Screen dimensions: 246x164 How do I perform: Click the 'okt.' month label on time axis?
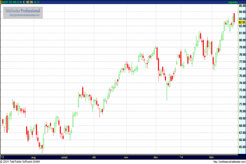pyautogui.click(x=94, y=157)
